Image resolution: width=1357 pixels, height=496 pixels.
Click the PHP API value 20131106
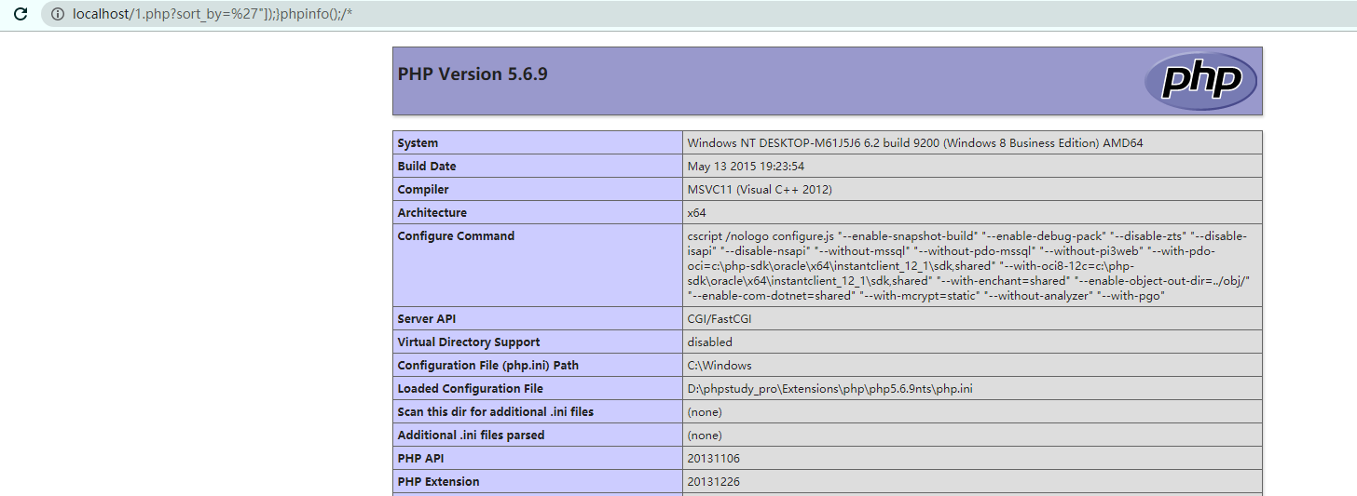pyautogui.click(x=714, y=459)
